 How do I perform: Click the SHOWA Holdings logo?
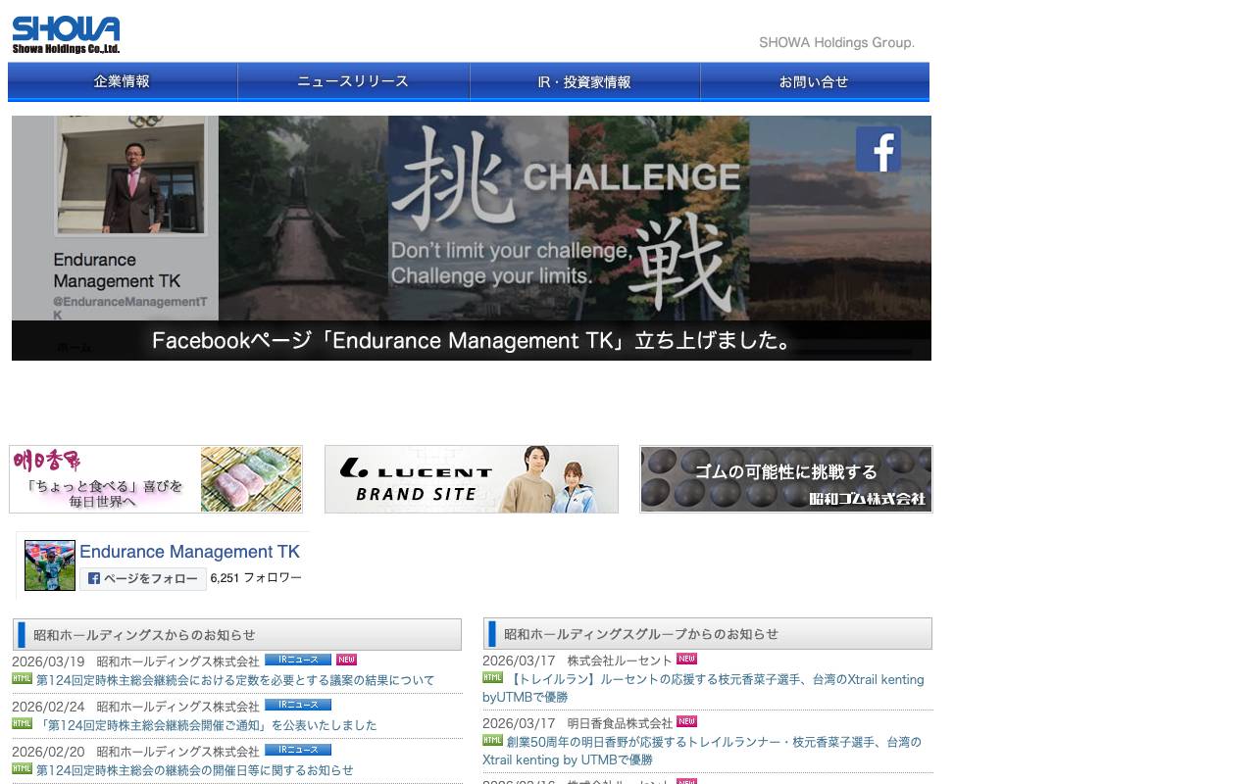(x=64, y=30)
